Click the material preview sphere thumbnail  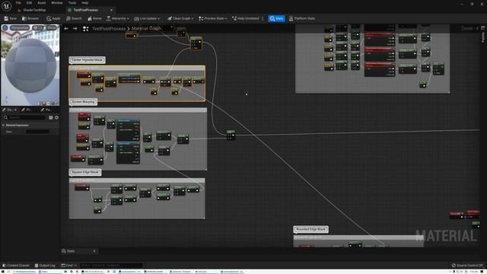tap(30, 65)
